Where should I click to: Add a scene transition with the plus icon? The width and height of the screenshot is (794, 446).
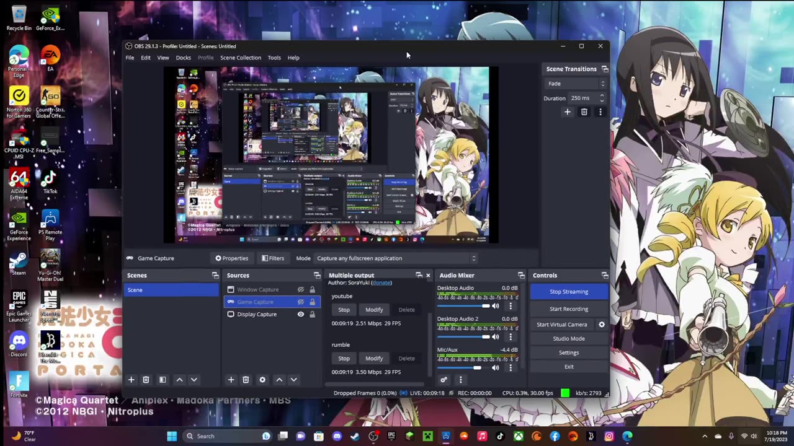coord(567,112)
